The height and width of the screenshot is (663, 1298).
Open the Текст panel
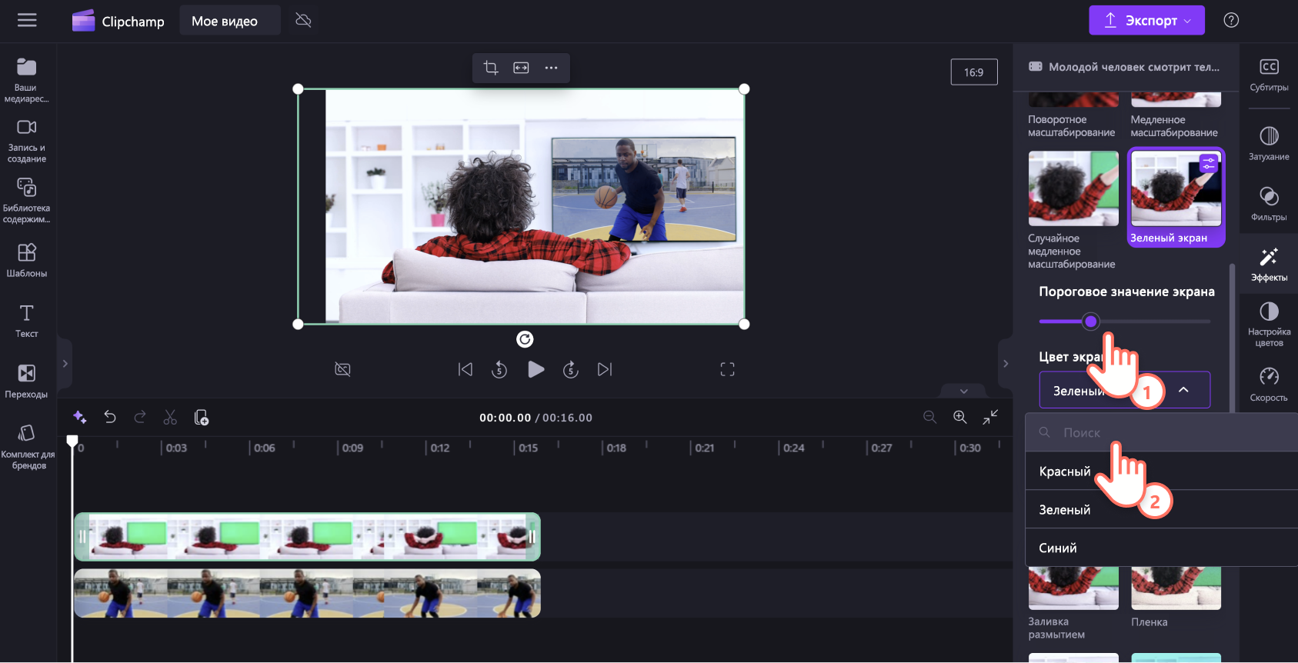[27, 321]
